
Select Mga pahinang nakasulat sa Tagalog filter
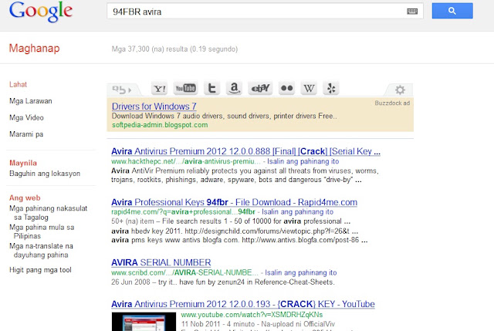pyautogui.click(x=48, y=213)
